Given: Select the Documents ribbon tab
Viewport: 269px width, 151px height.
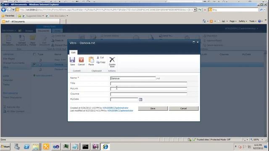Looking at the screenshot, I should click(x=43, y=31).
